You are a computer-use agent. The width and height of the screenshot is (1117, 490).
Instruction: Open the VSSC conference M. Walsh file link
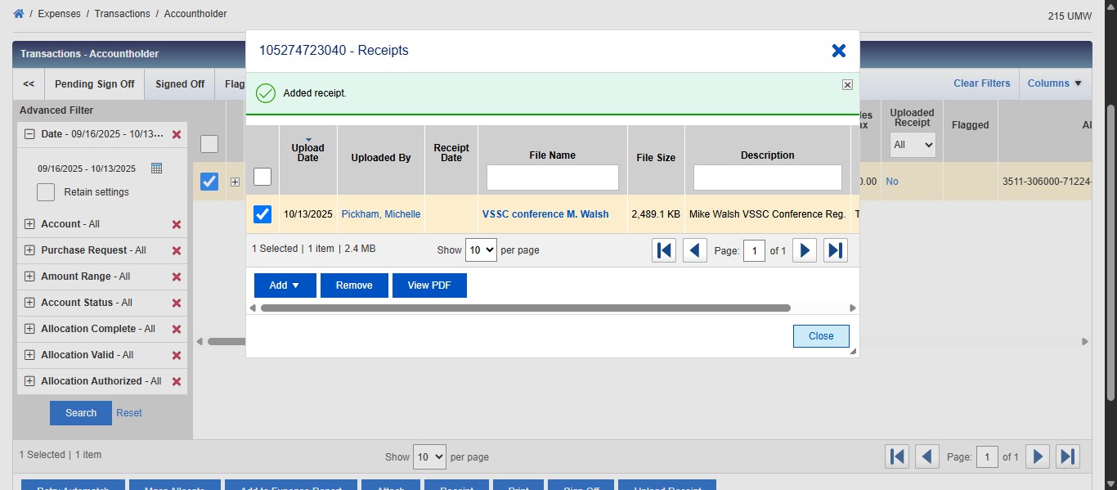[545, 214]
